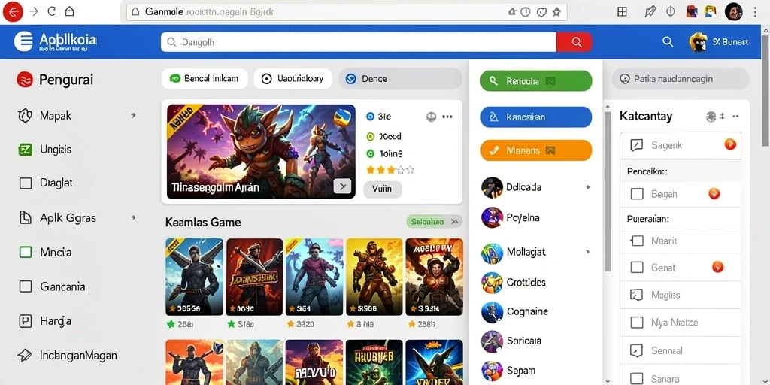The height and width of the screenshot is (385, 770).
Task: Bookmark page with the star icon
Action: [x=556, y=12]
